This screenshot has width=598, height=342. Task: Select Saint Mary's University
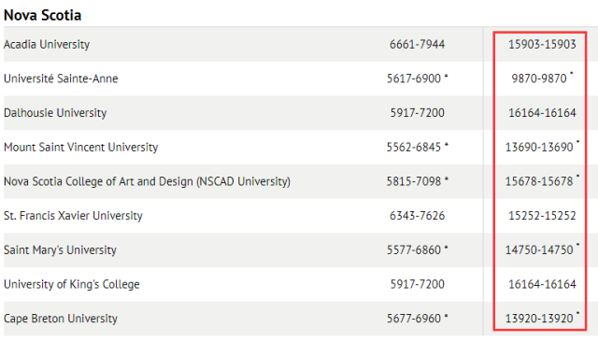click(60, 250)
